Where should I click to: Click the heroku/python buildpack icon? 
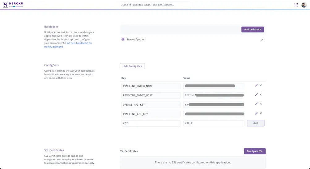123,39
